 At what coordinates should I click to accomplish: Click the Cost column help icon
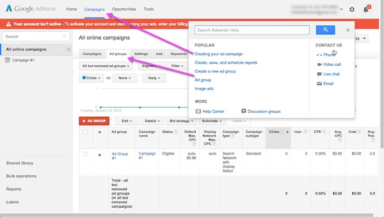coord(359,132)
